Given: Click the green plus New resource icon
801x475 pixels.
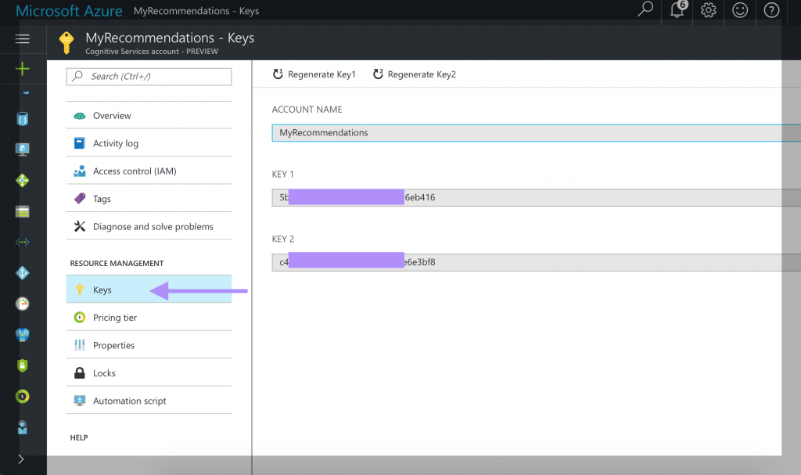Looking at the screenshot, I should pos(23,69).
